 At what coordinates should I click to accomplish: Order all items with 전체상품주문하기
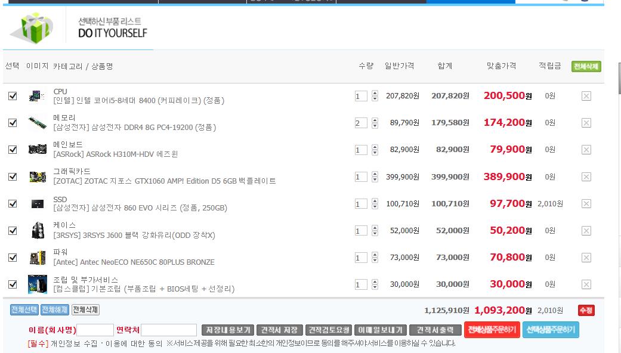492,330
